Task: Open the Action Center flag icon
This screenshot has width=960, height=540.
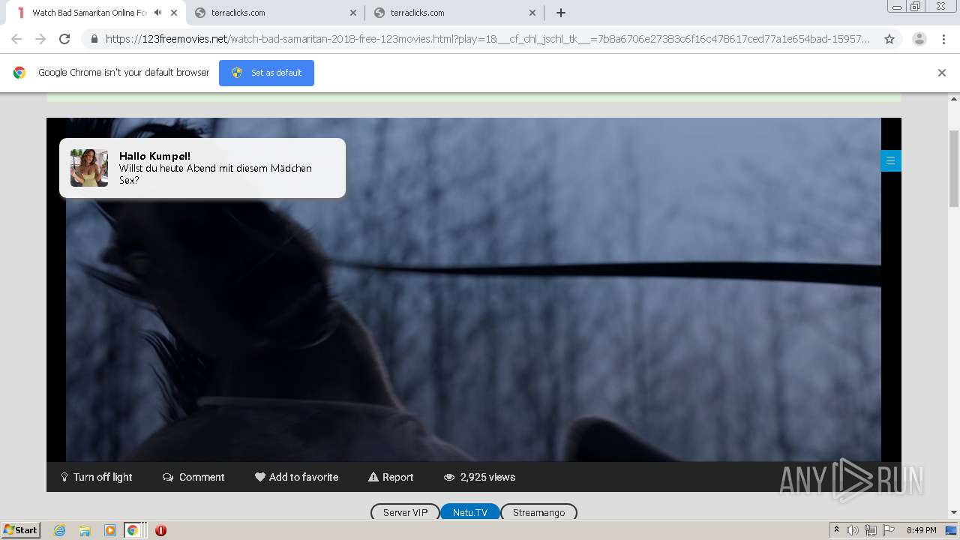Action: point(889,530)
